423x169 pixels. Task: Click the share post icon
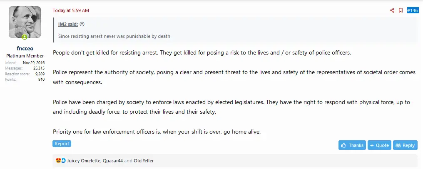392,10
